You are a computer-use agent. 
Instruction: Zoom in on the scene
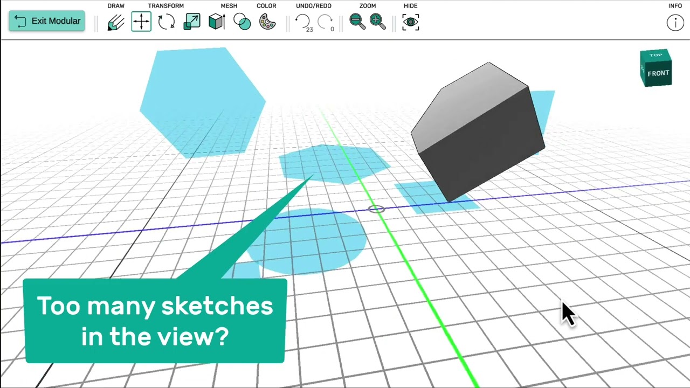coord(377,22)
